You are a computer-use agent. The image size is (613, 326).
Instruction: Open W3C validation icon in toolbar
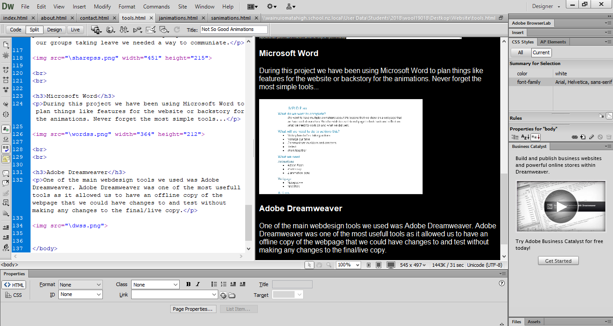137,30
